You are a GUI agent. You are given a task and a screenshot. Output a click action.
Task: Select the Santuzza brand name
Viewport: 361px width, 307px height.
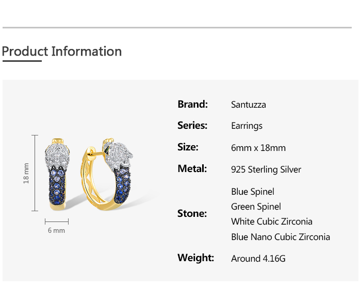(249, 105)
